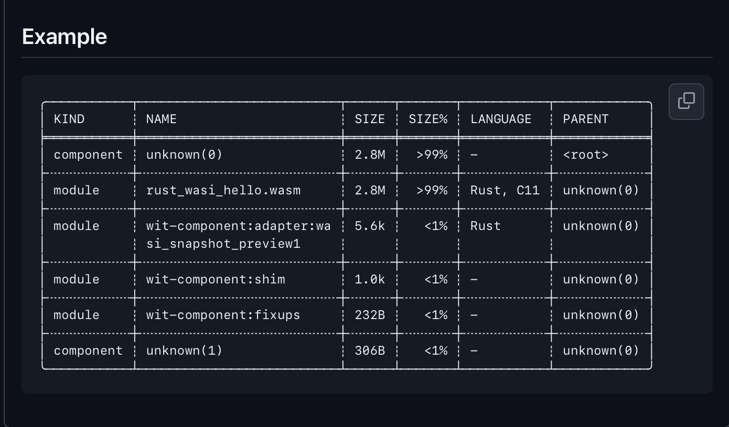Image resolution: width=729 pixels, height=427 pixels.
Task: Click the 5.6k size value
Action: pos(370,226)
